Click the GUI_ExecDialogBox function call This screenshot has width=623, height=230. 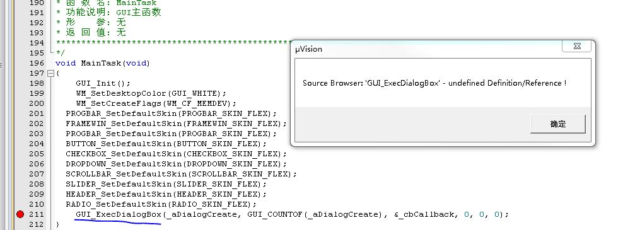click(x=119, y=214)
